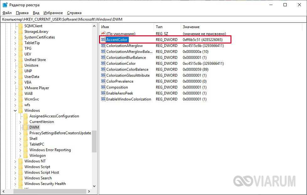307x195 pixels.
Task: Expand the Windows NT key
Action: click(x=15, y=161)
